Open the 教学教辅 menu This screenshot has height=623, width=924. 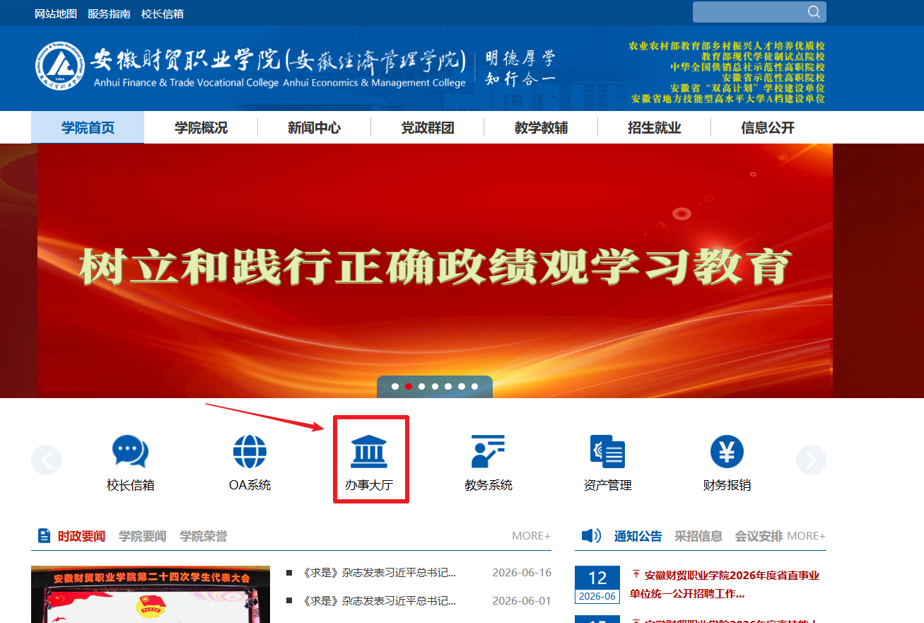tap(542, 128)
